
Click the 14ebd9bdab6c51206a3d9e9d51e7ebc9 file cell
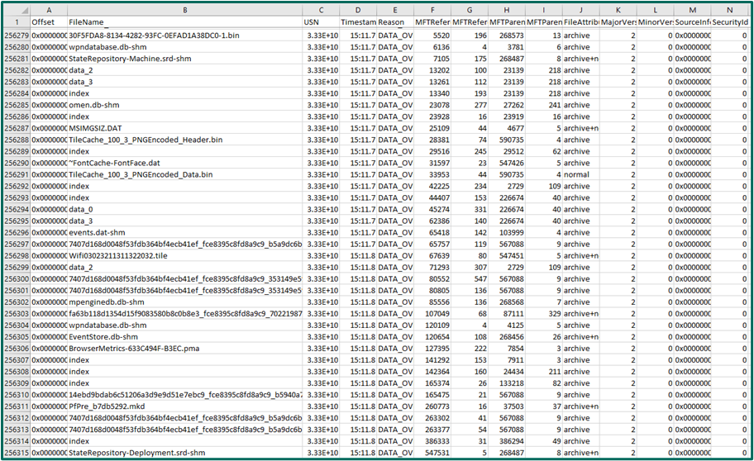tap(184, 395)
